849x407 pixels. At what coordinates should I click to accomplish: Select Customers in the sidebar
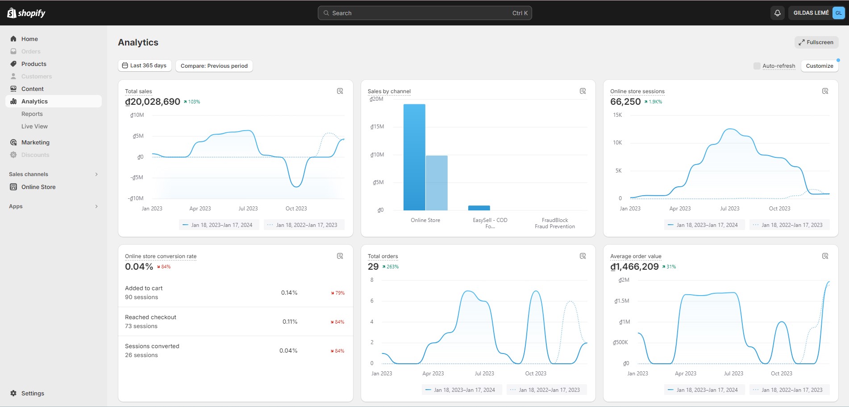[37, 76]
